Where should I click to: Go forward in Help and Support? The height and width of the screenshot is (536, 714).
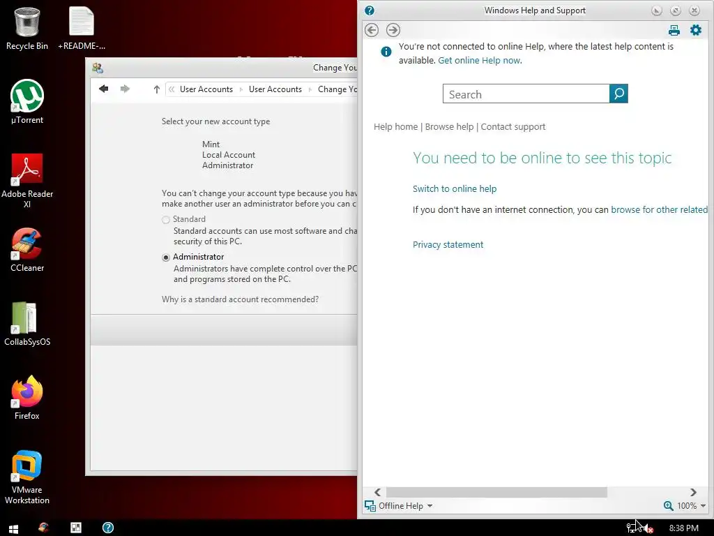click(393, 30)
